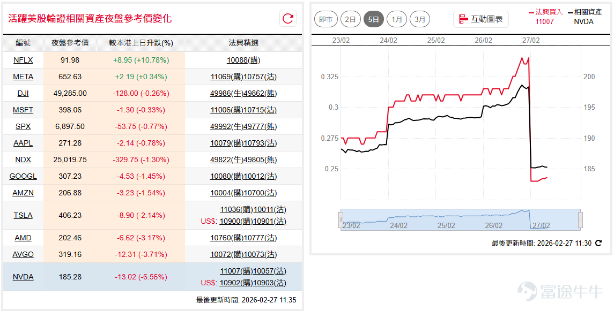Switch chart to 2日 range

pos(351,19)
